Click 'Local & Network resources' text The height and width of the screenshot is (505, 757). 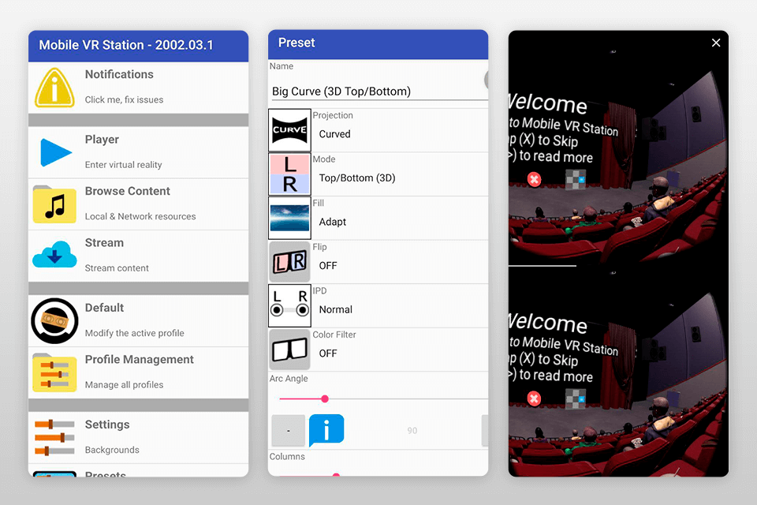(140, 216)
